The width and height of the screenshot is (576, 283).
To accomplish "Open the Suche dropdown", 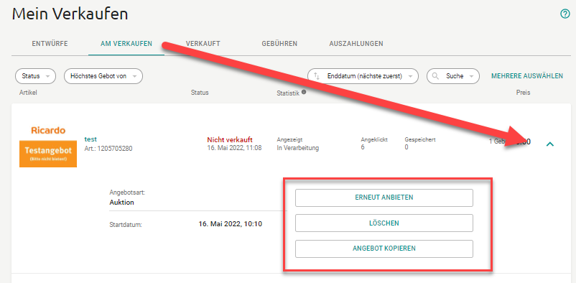I will (x=453, y=76).
